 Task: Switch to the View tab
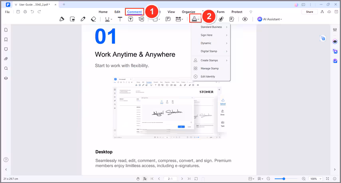pos(171,12)
